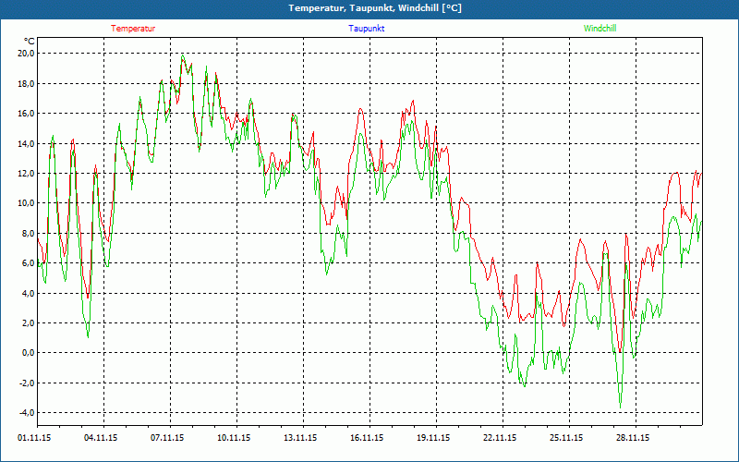The width and height of the screenshot is (739, 462).
Task: Click the 18,0 y-axis value
Action: pos(26,83)
